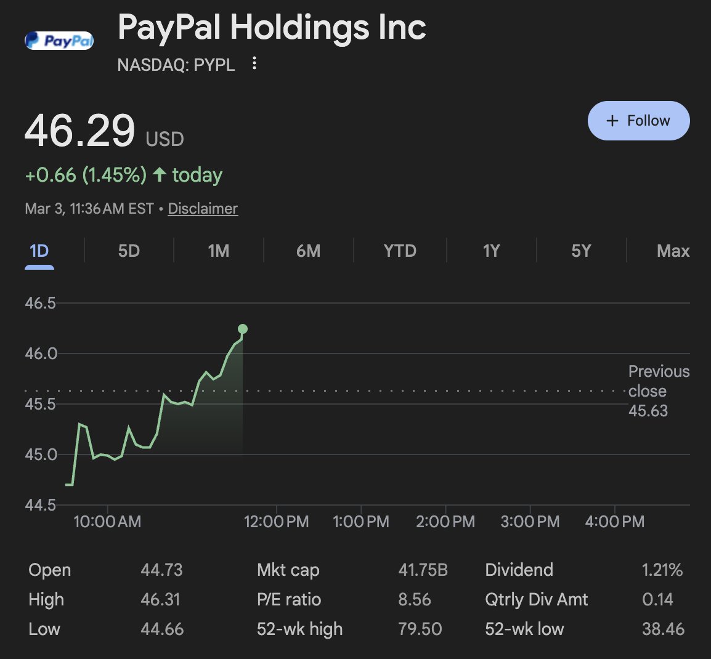The width and height of the screenshot is (711, 659).
Task: Click the 44.5 y-axis label
Action: click(x=41, y=504)
